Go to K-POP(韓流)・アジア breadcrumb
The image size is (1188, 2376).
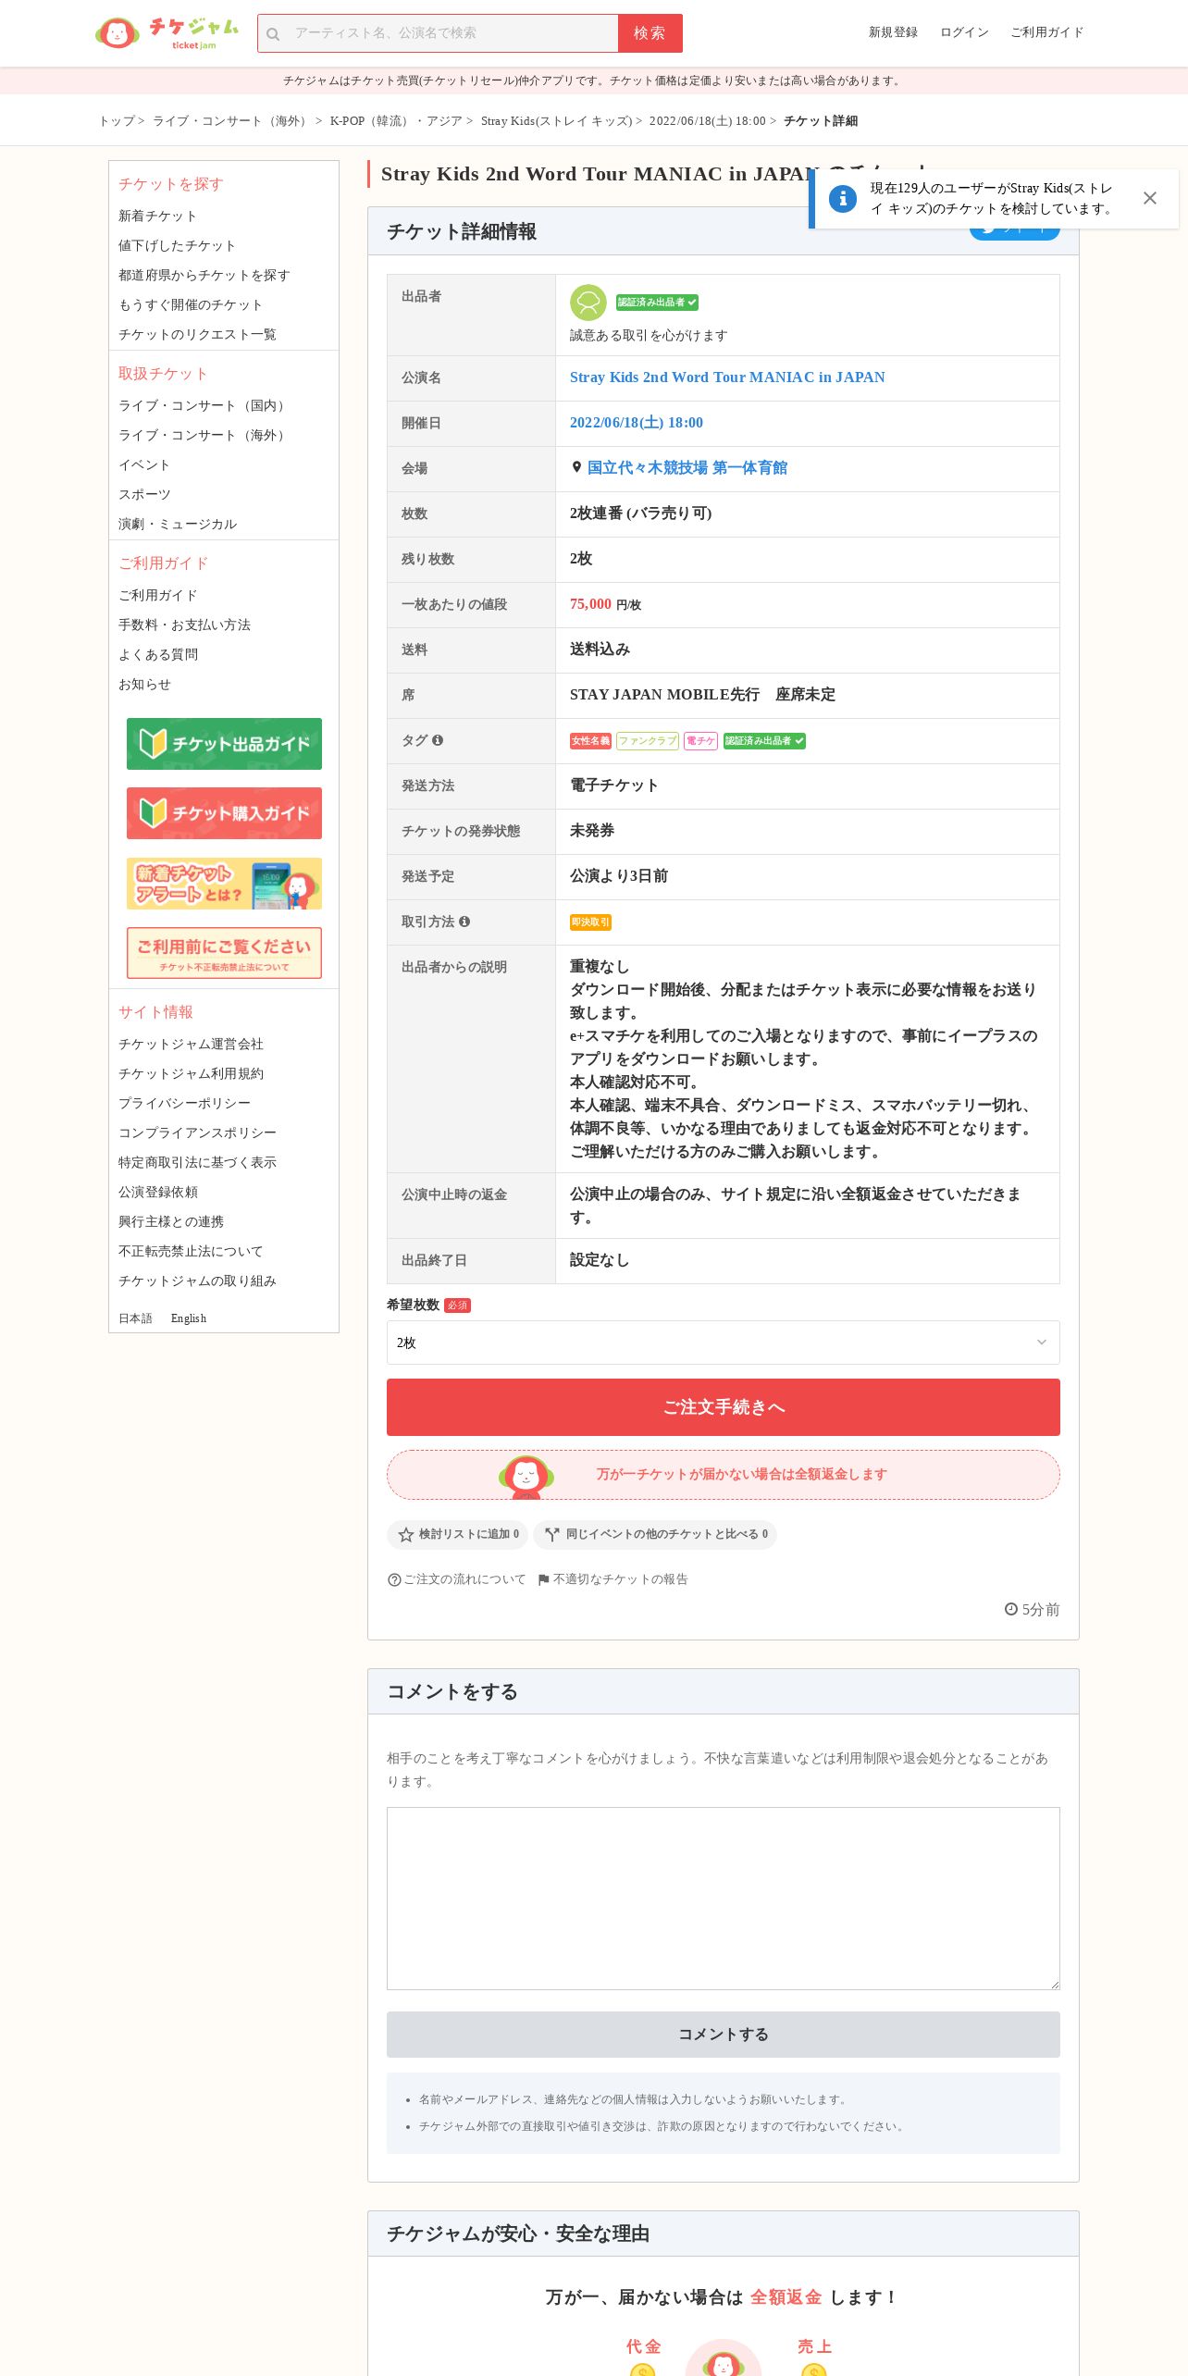[x=396, y=121]
